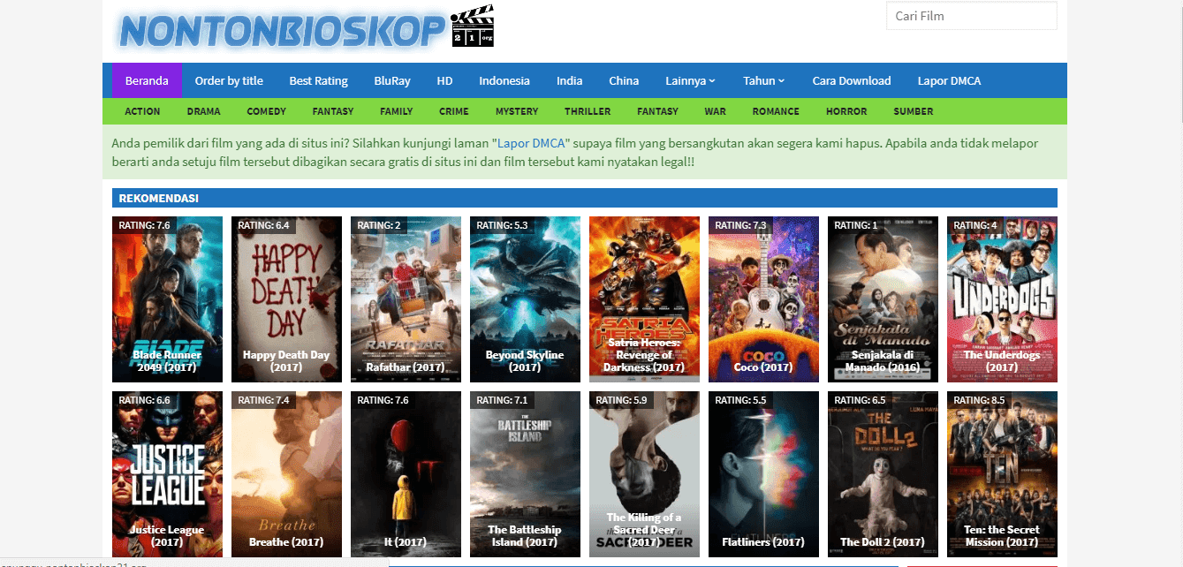Select the HORROR genre
Image resolution: width=1183 pixels, height=567 pixels.
point(846,111)
